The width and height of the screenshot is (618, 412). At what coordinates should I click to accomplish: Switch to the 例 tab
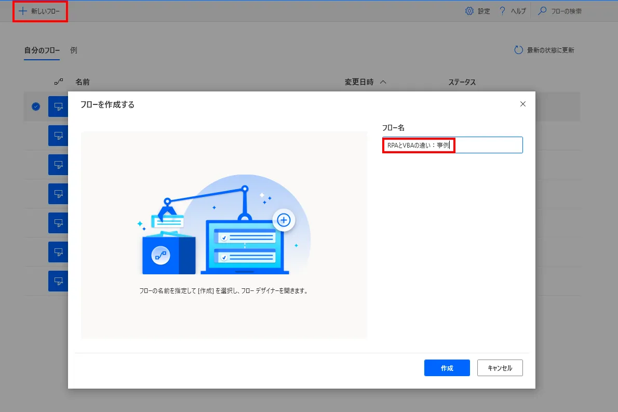tap(74, 50)
